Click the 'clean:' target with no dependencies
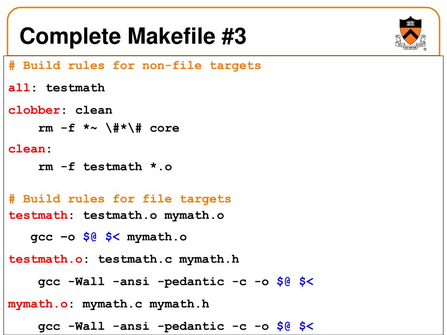Viewport: 447px width, 335px height. coord(30,149)
